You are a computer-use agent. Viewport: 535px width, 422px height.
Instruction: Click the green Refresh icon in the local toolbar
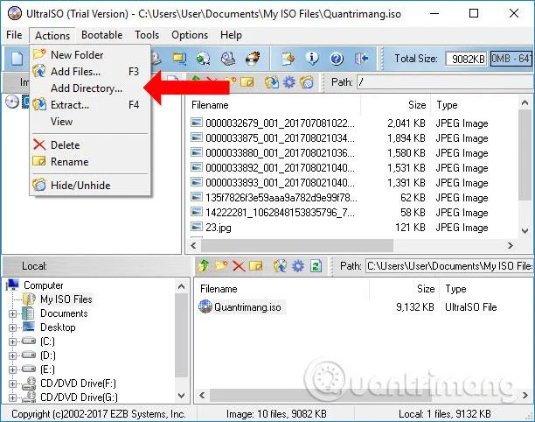coord(316,265)
